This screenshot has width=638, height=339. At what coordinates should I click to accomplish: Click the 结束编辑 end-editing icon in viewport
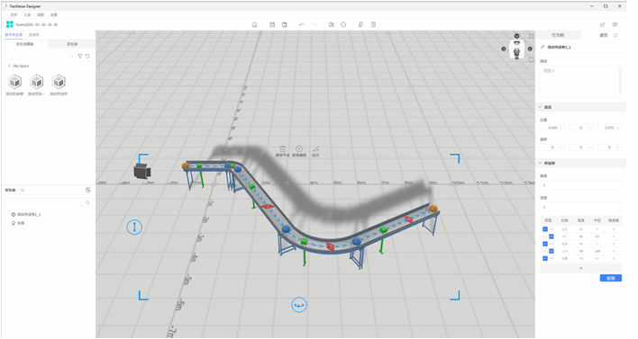click(299, 148)
